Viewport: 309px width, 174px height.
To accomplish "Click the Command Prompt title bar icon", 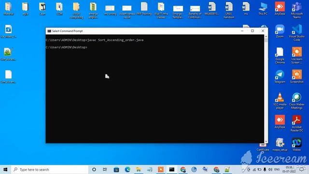I will (x=49, y=31).
